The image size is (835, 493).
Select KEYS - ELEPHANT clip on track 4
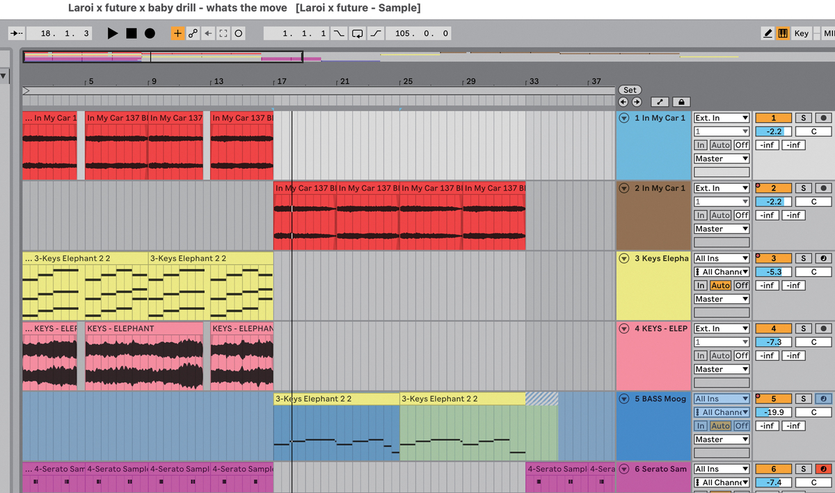point(144,355)
